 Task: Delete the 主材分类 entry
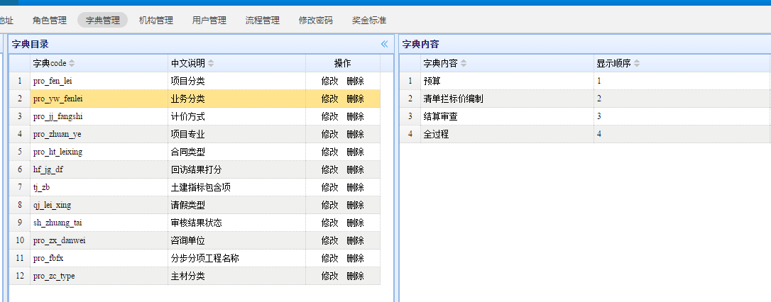[355, 276]
